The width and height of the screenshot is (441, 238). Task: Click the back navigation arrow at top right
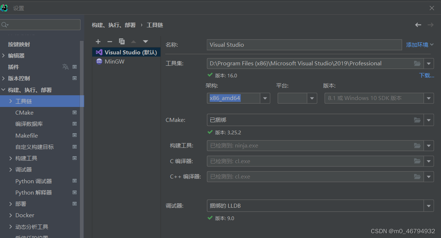pos(418,25)
